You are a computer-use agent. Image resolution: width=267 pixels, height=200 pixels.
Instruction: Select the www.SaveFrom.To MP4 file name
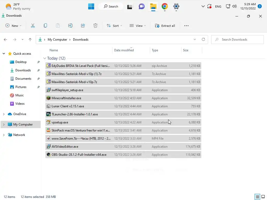81,139
